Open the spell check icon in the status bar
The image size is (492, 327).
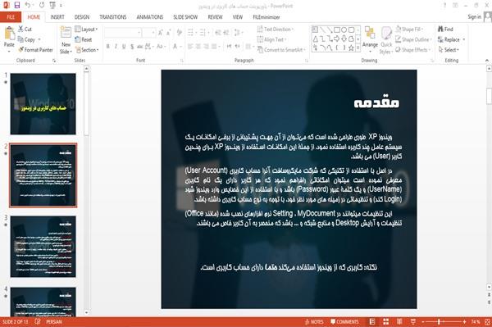coord(38,321)
